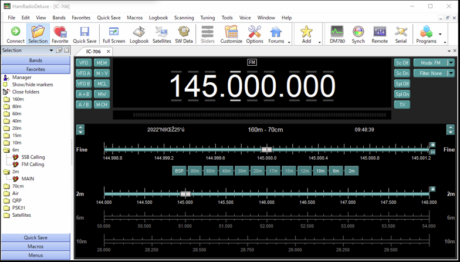The height and width of the screenshot is (262, 460).
Task: Click on the 6m band scale
Action: click(x=266, y=217)
